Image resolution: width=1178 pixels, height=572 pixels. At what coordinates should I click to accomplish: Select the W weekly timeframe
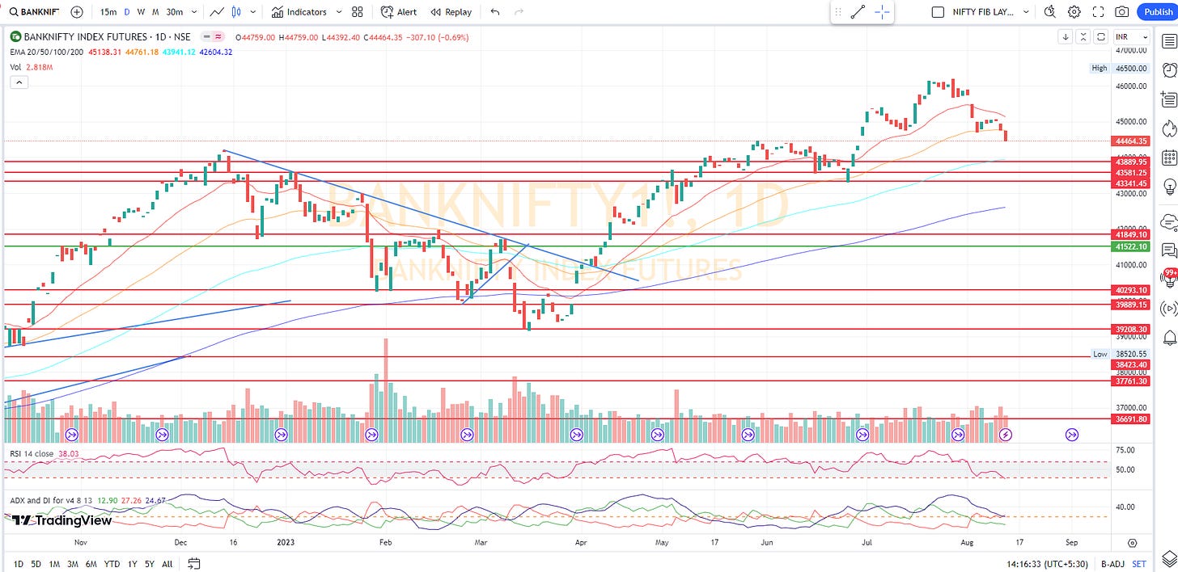[142, 12]
